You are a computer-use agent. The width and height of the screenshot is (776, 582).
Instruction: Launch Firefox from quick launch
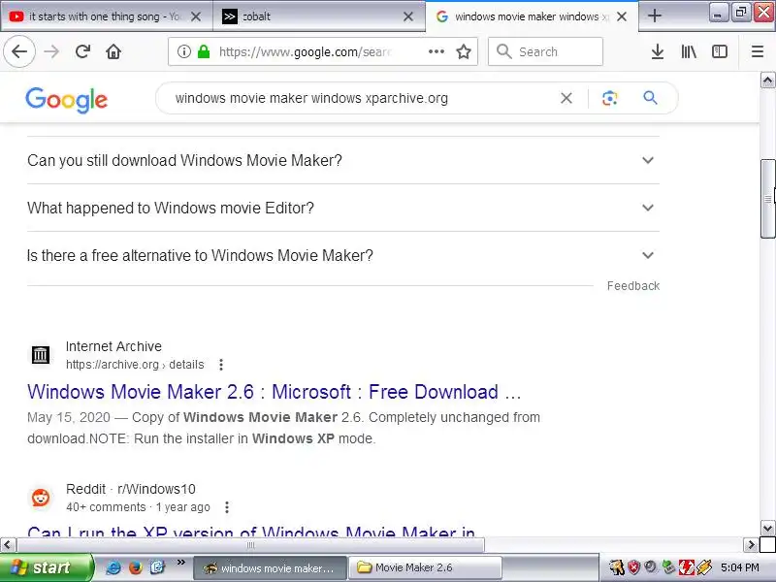[135, 567]
